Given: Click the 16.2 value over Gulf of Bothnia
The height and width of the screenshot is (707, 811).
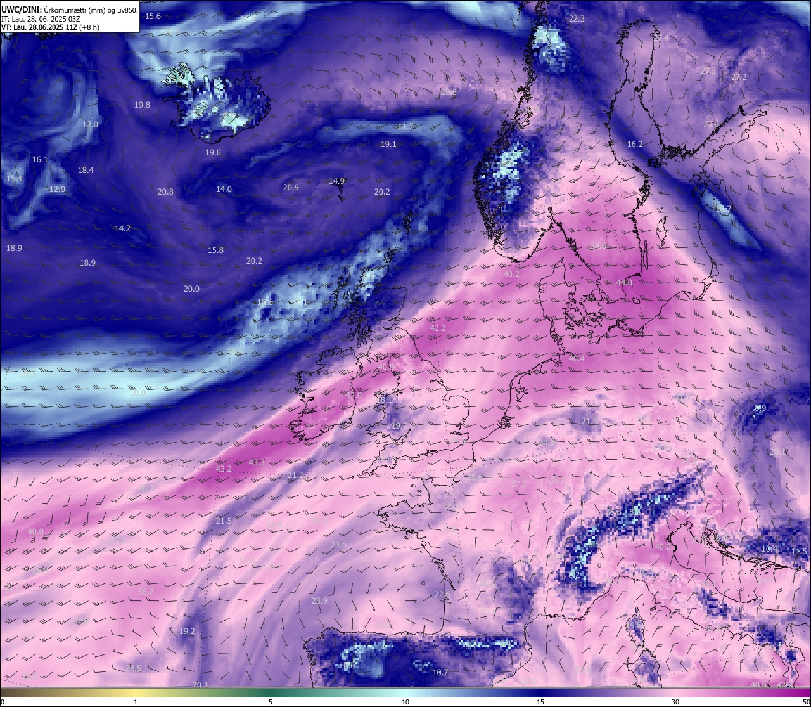Looking at the screenshot, I should click(635, 145).
